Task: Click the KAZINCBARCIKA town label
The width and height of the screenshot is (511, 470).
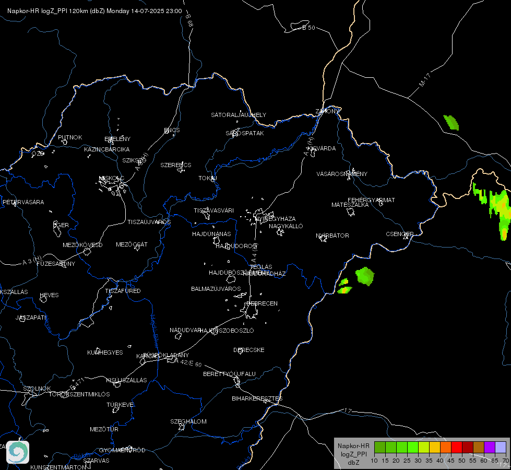Action: pos(107,149)
